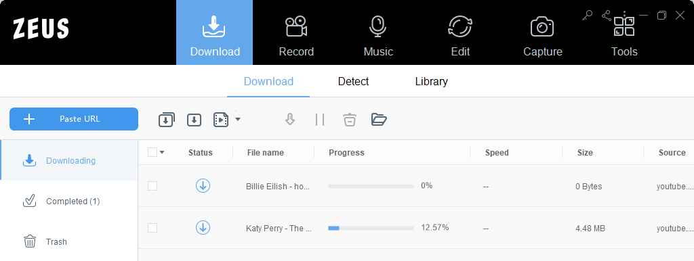Toggle the select-all header checkbox

click(152, 152)
